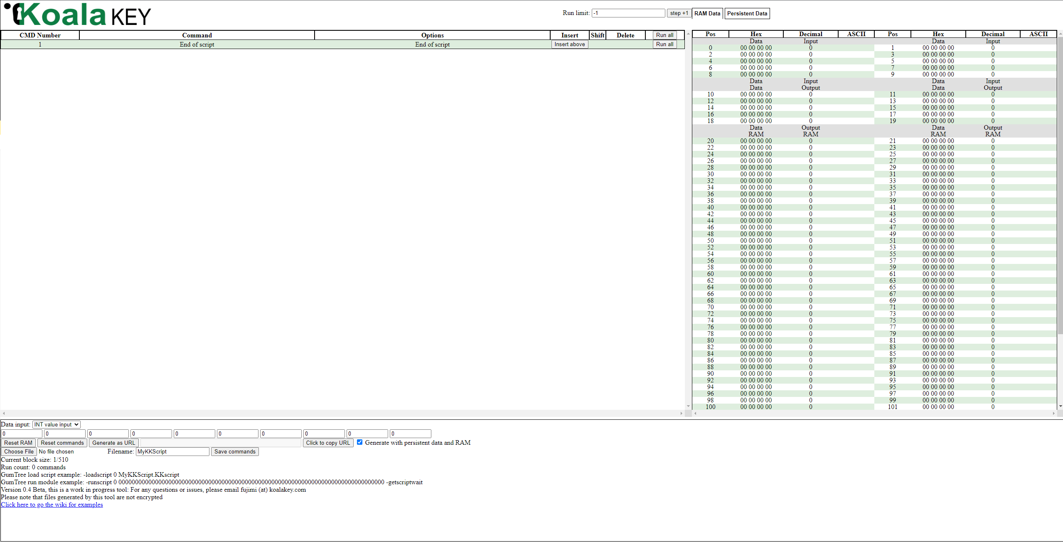
Task: Click Run all in header row
Action: (x=664, y=35)
